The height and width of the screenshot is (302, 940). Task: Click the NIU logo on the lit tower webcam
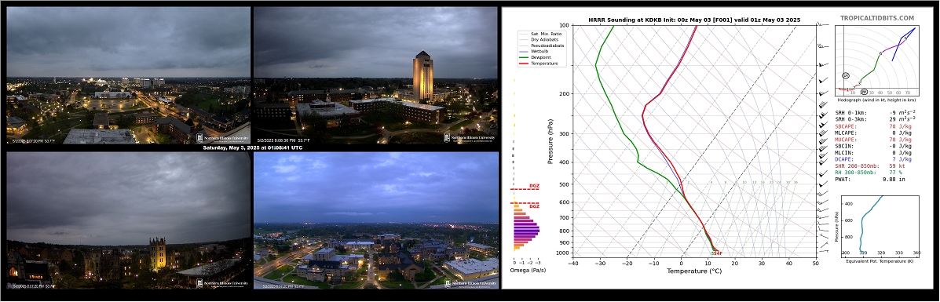pos(470,138)
